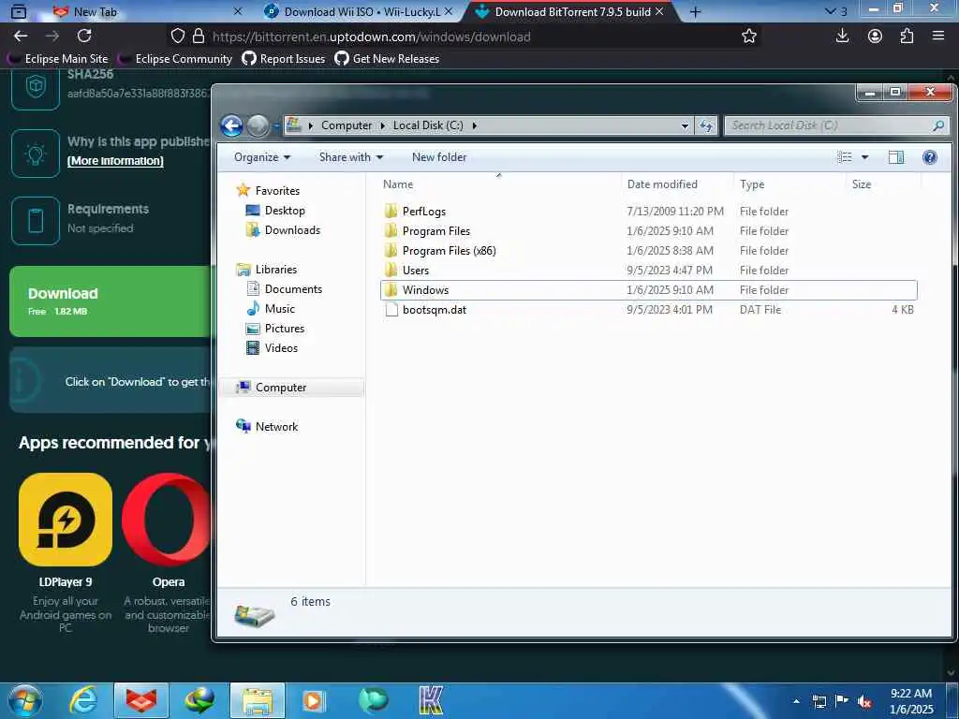The image size is (959, 719).
Task: Change the Explorer view style icon
Action: 845,157
